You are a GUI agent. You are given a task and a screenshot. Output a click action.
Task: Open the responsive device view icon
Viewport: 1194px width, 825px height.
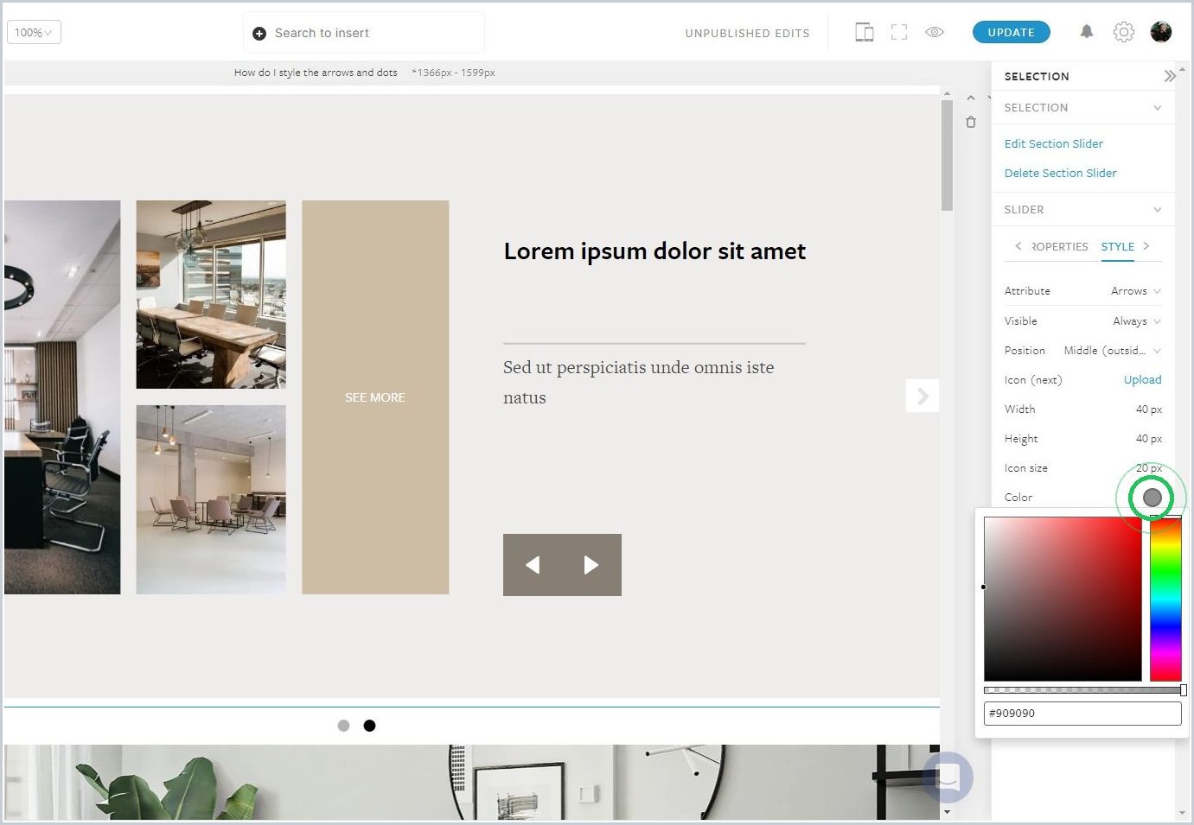(864, 33)
